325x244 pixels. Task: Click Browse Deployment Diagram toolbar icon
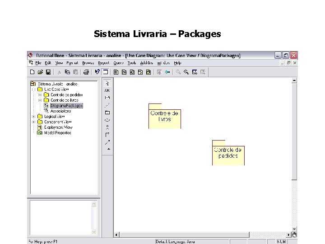(149, 72)
